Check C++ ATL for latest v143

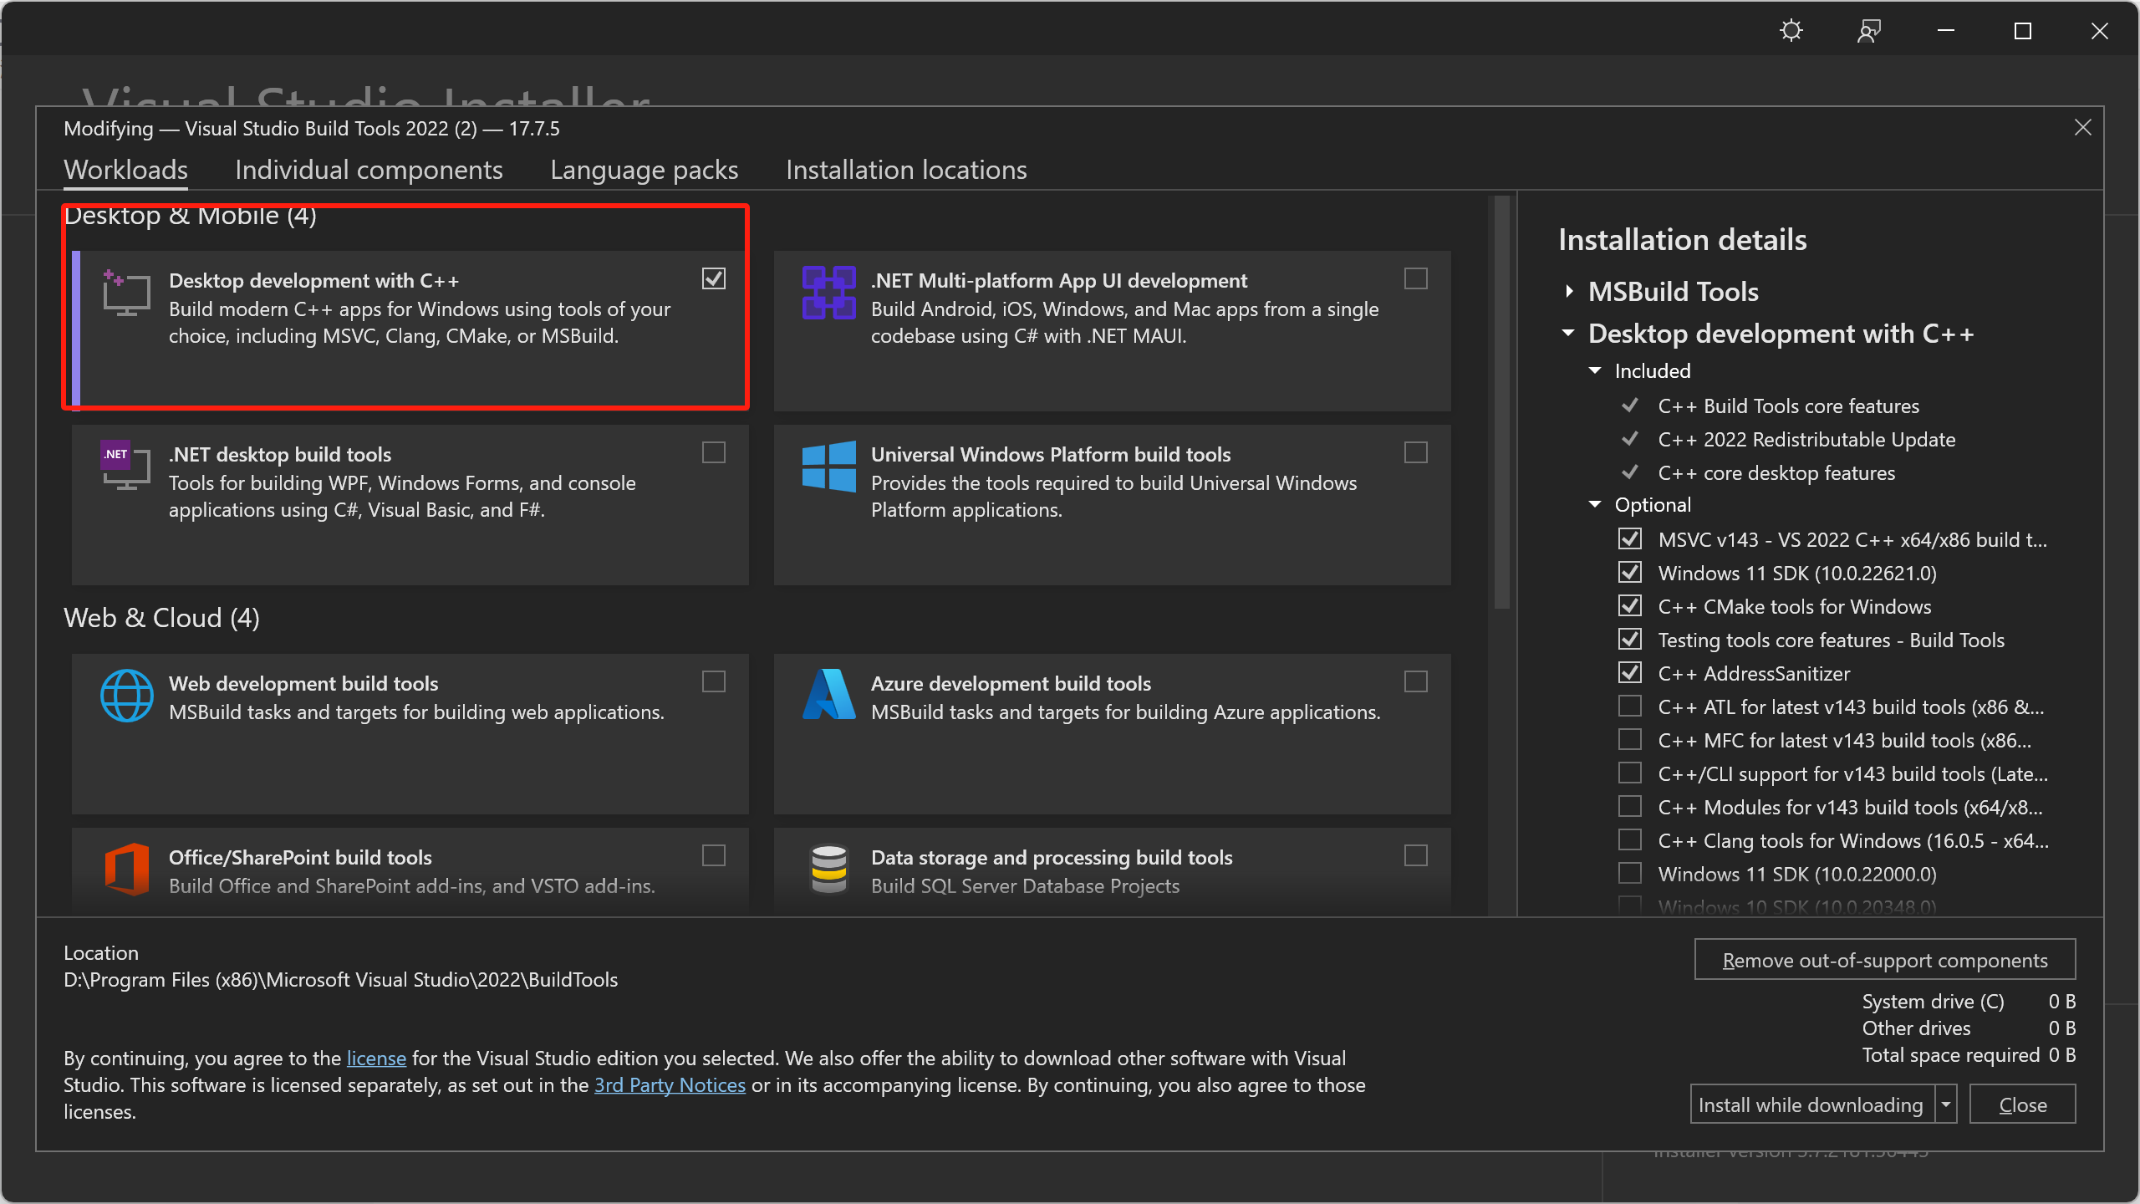[x=1630, y=706]
